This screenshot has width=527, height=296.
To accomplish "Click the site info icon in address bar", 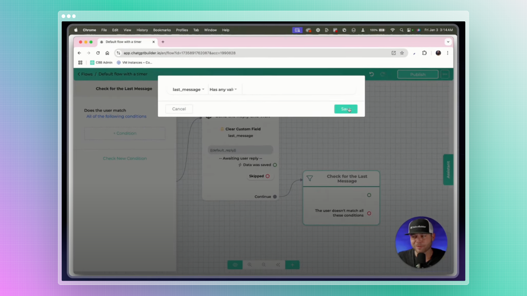I will click(118, 53).
